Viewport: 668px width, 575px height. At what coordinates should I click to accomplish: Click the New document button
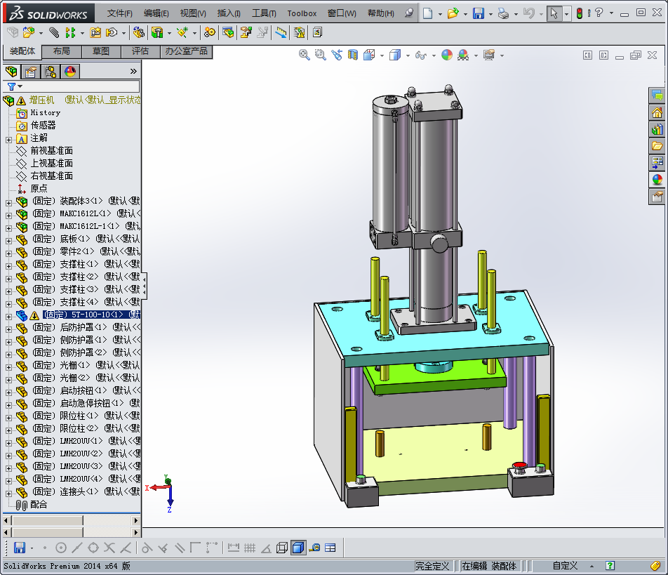pyautogui.click(x=427, y=13)
